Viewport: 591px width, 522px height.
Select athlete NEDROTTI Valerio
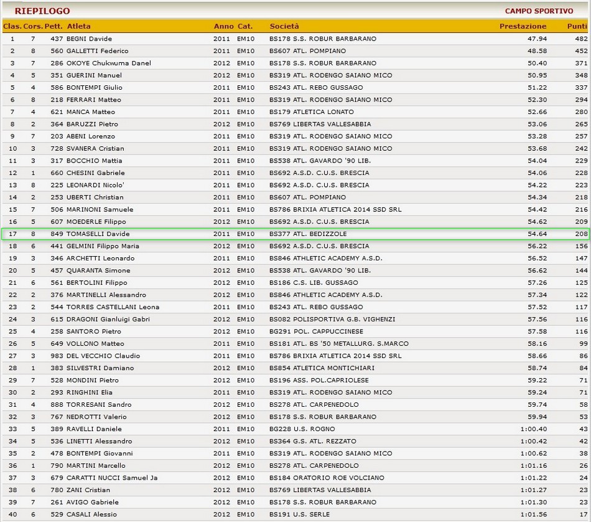(96, 417)
